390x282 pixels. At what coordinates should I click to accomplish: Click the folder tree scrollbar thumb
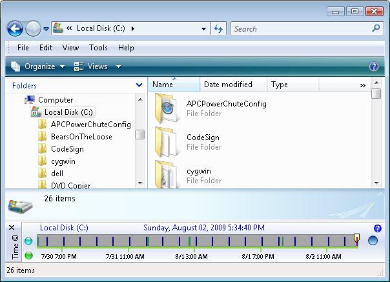(x=139, y=134)
